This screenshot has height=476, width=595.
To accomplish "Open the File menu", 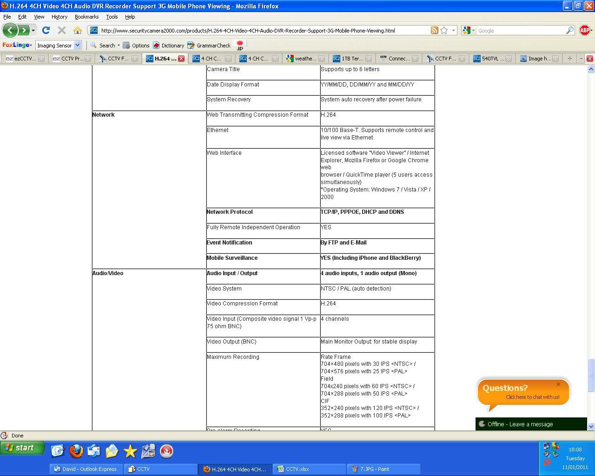I will pos(7,17).
